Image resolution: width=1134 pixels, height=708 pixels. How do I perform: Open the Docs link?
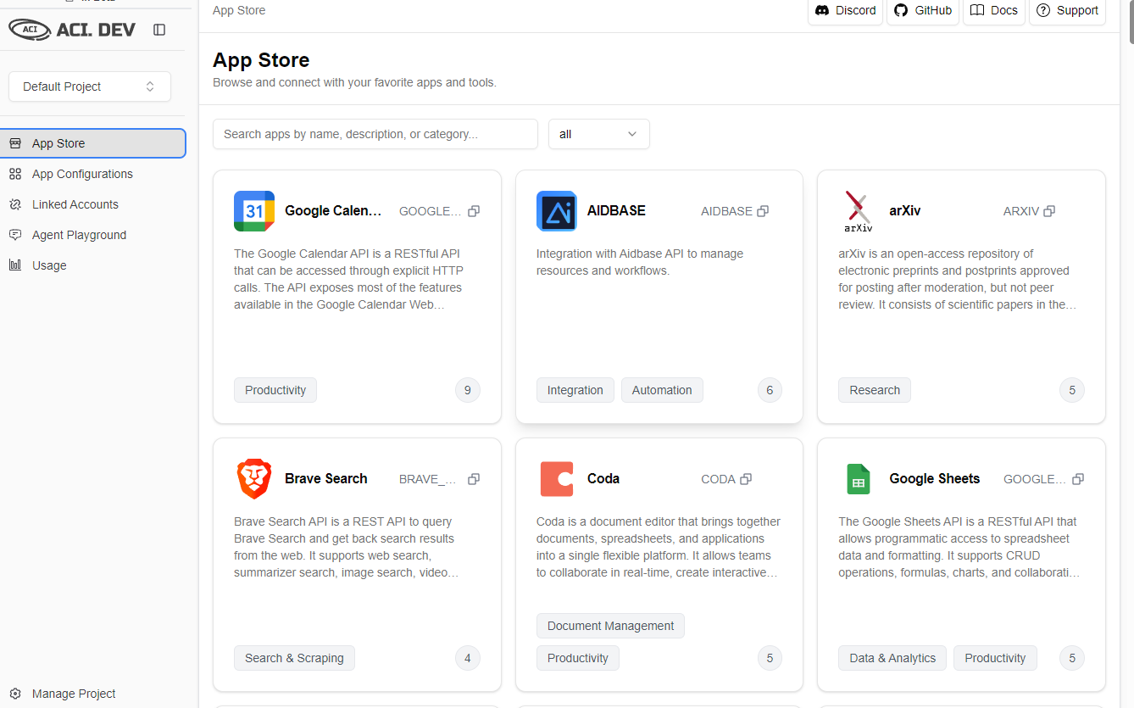click(x=994, y=11)
